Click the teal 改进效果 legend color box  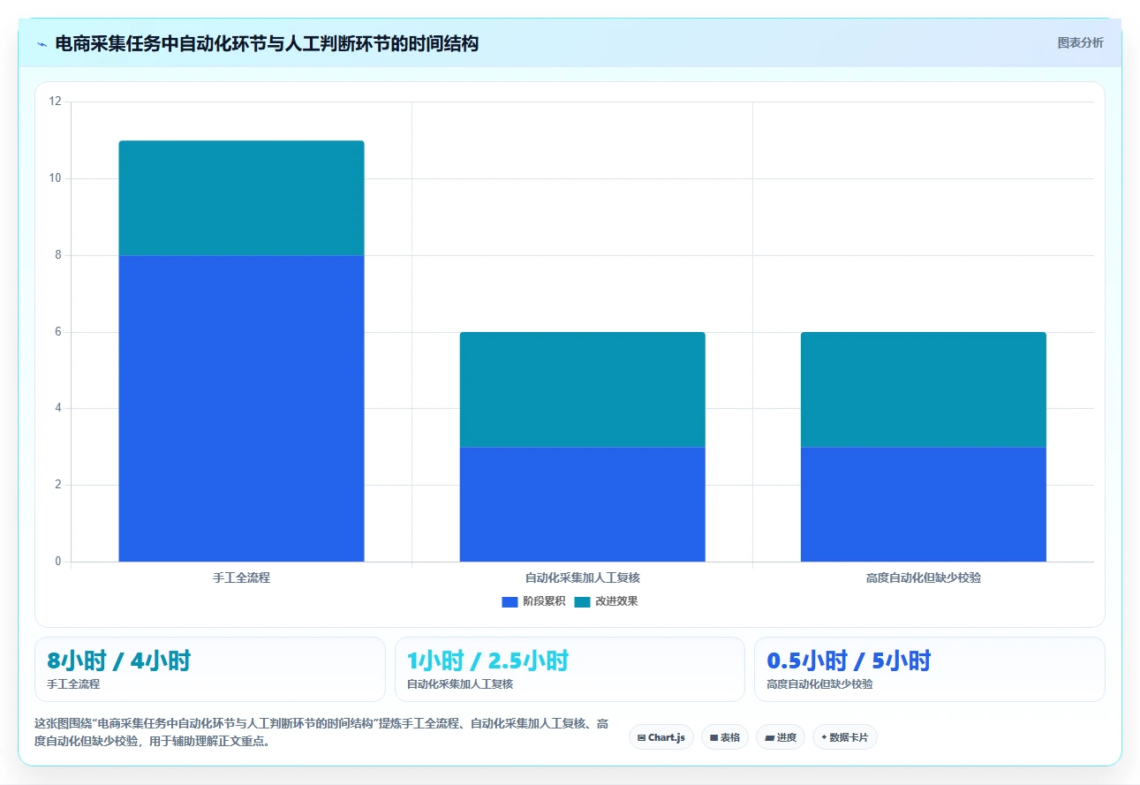(x=582, y=601)
